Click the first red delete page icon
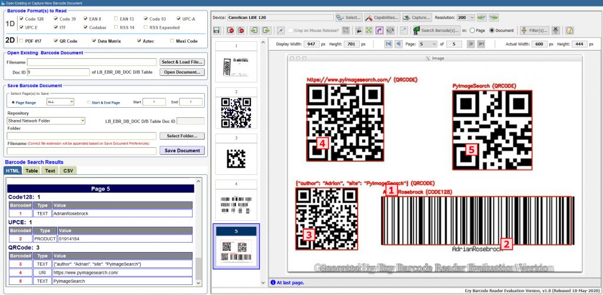This screenshot has width=603, height=295. pyautogui.click(x=231, y=31)
